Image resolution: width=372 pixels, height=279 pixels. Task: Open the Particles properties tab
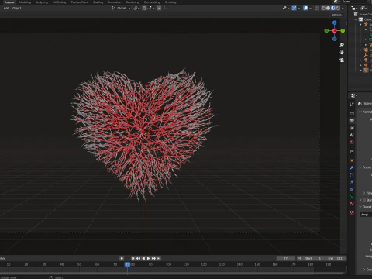(x=352, y=175)
